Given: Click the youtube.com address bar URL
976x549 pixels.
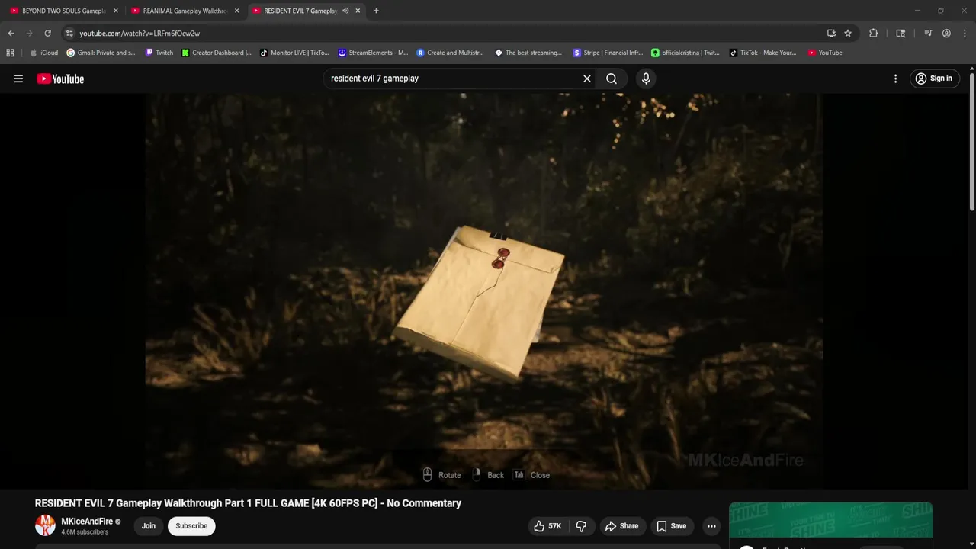Looking at the screenshot, I should [140, 34].
